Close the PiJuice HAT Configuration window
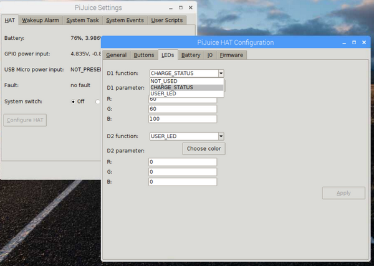Viewport: 374px width, 266px height. point(364,42)
